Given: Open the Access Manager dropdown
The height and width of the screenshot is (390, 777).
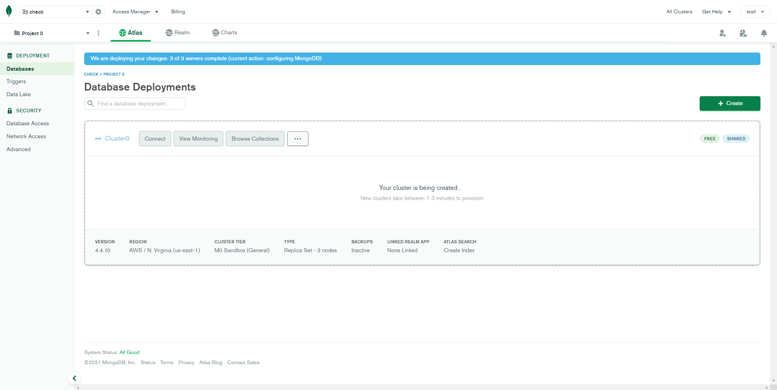Looking at the screenshot, I should tap(135, 12).
